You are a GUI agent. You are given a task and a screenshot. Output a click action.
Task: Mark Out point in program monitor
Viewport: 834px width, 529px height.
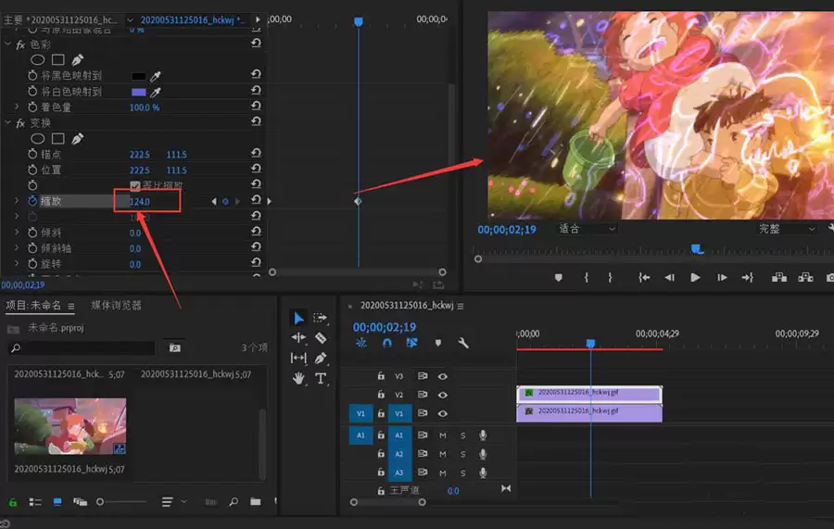point(610,278)
